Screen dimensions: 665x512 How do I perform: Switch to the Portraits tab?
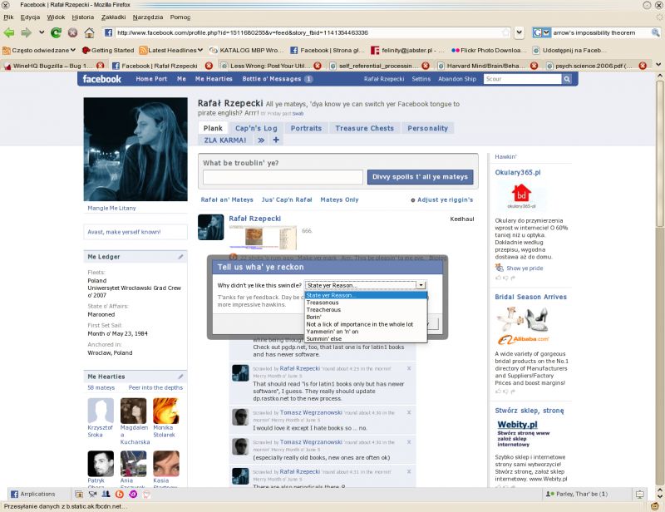point(306,128)
